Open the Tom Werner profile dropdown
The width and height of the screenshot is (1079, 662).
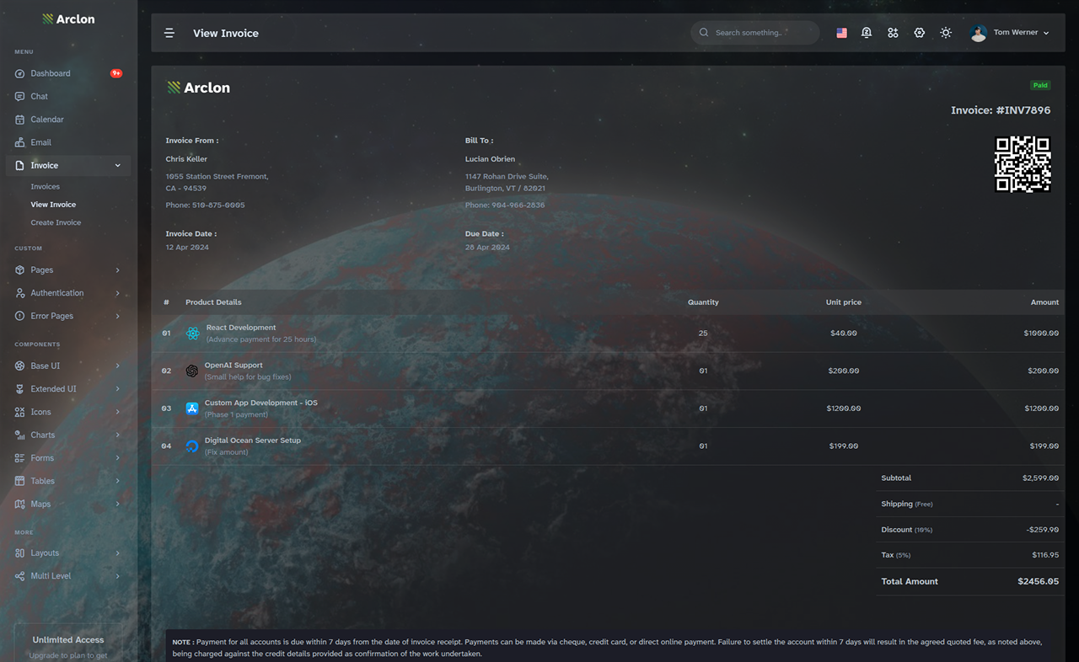tap(1010, 33)
